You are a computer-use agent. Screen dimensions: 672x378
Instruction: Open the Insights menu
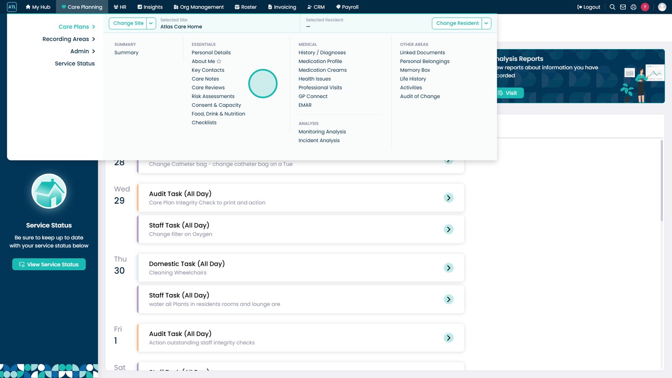[150, 7]
